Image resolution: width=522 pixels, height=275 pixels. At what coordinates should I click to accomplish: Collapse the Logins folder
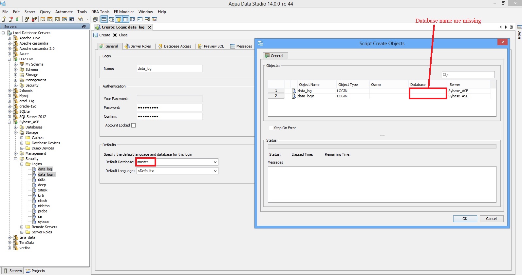(22, 164)
